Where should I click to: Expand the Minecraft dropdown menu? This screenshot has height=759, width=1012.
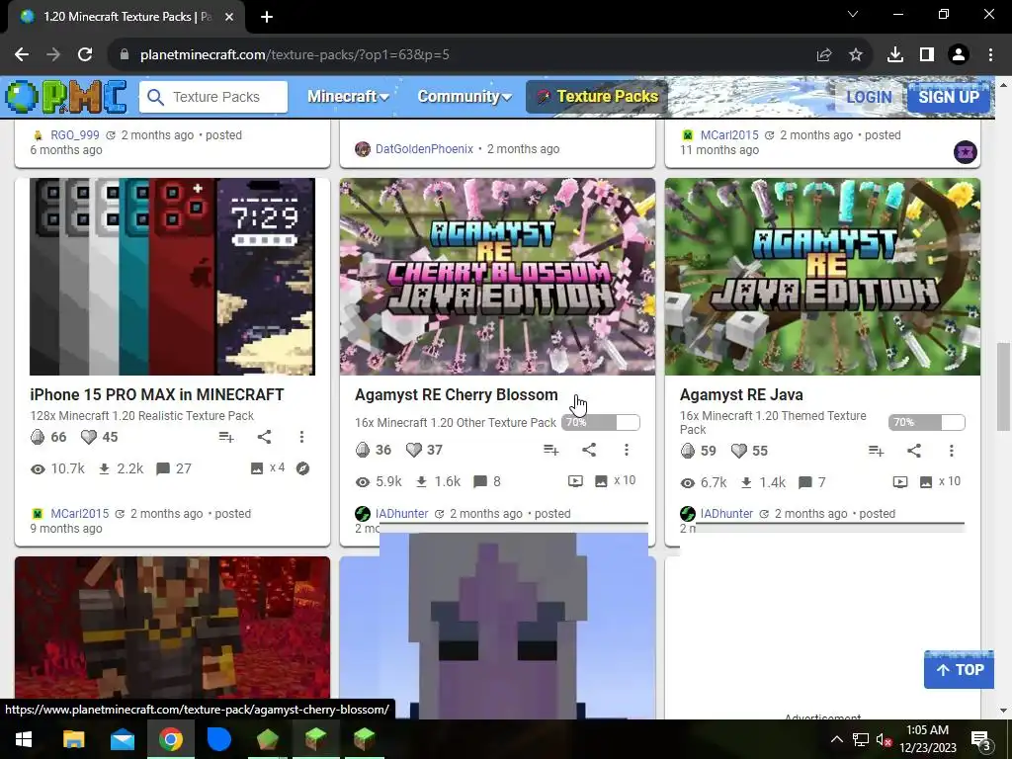pyautogui.click(x=348, y=97)
